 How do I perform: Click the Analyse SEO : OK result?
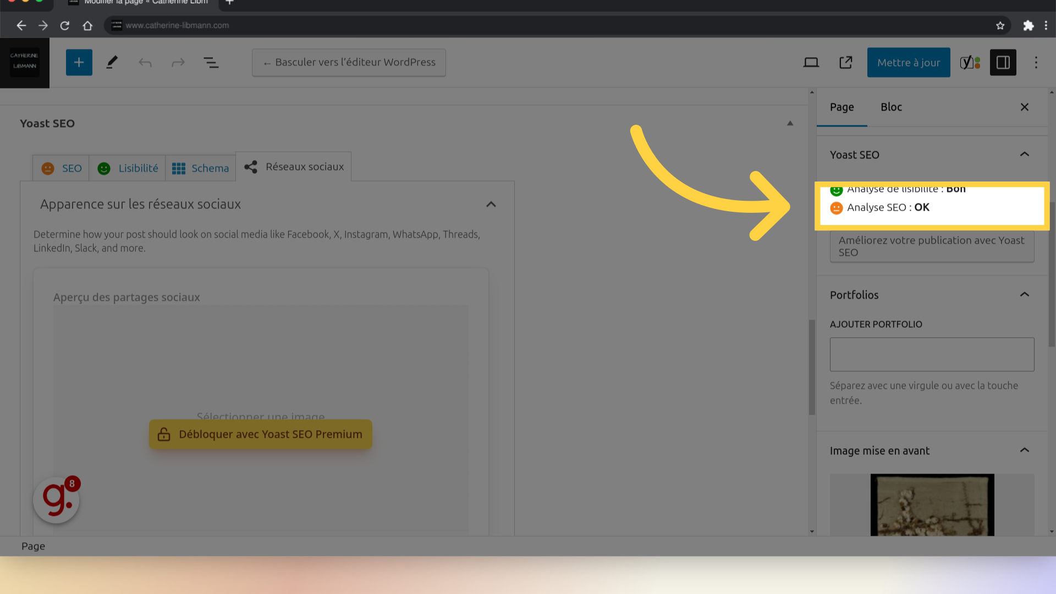888,208
